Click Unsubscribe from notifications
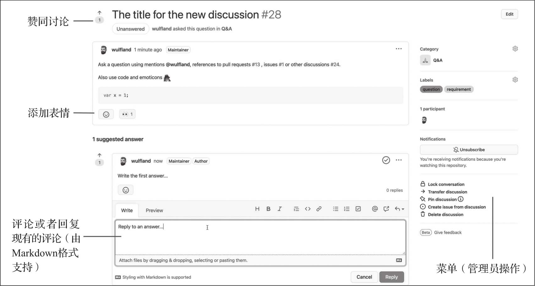The image size is (535, 286). point(469,150)
